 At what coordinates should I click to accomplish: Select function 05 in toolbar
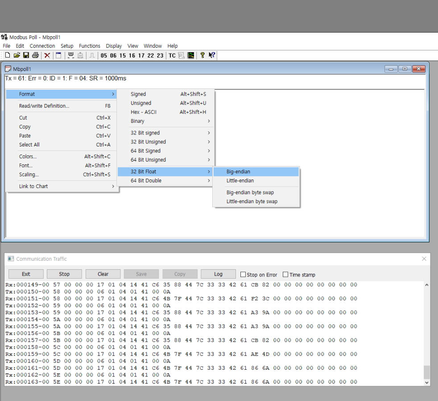pos(104,56)
